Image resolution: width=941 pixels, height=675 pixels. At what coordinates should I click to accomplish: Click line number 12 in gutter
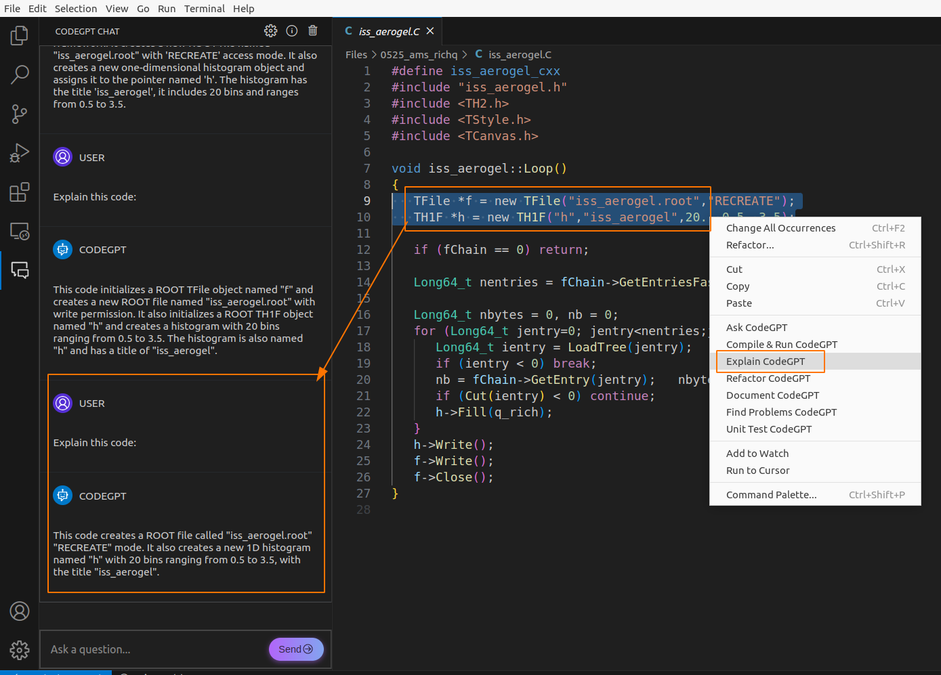point(364,250)
